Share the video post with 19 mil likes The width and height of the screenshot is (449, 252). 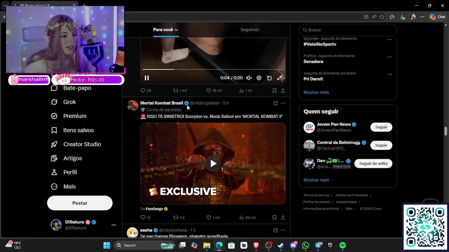[x=283, y=90]
